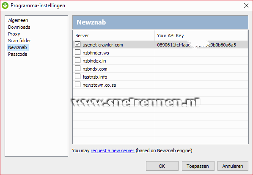Select the Newznab settings entry
Screen dimensions: 253x175
pyautogui.click(x=18, y=47)
